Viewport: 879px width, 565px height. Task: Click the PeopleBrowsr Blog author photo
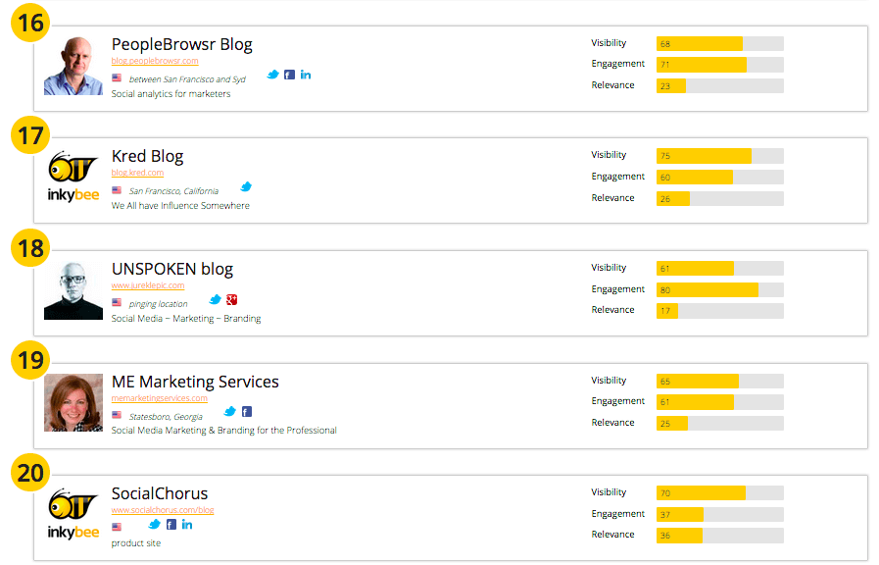point(73,66)
